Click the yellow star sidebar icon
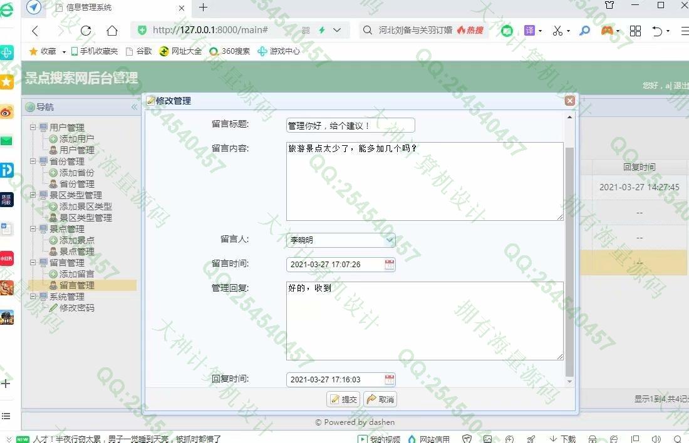Image resolution: width=689 pixels, height=443 pixels. 7,82
